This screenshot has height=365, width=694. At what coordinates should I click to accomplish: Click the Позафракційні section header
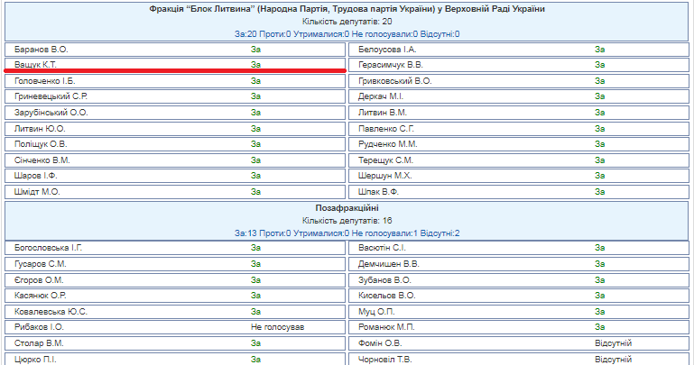click(347, 208)
